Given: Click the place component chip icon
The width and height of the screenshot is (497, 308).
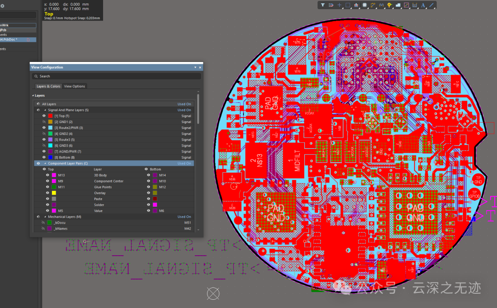Looking at the screenshot, I should point(364,5).
